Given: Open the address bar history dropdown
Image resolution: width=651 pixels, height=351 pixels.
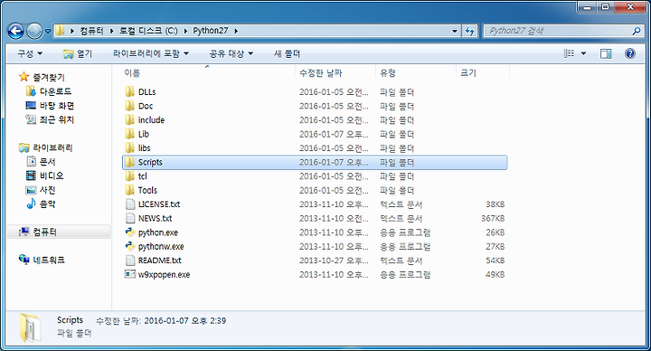Looking at the screenshot, I should point(455,31).
